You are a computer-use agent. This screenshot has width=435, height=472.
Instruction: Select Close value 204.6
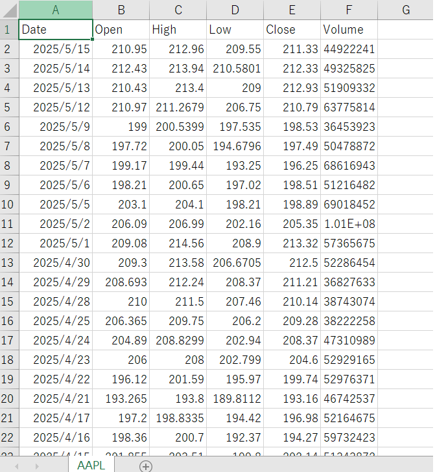click(292, 360)
